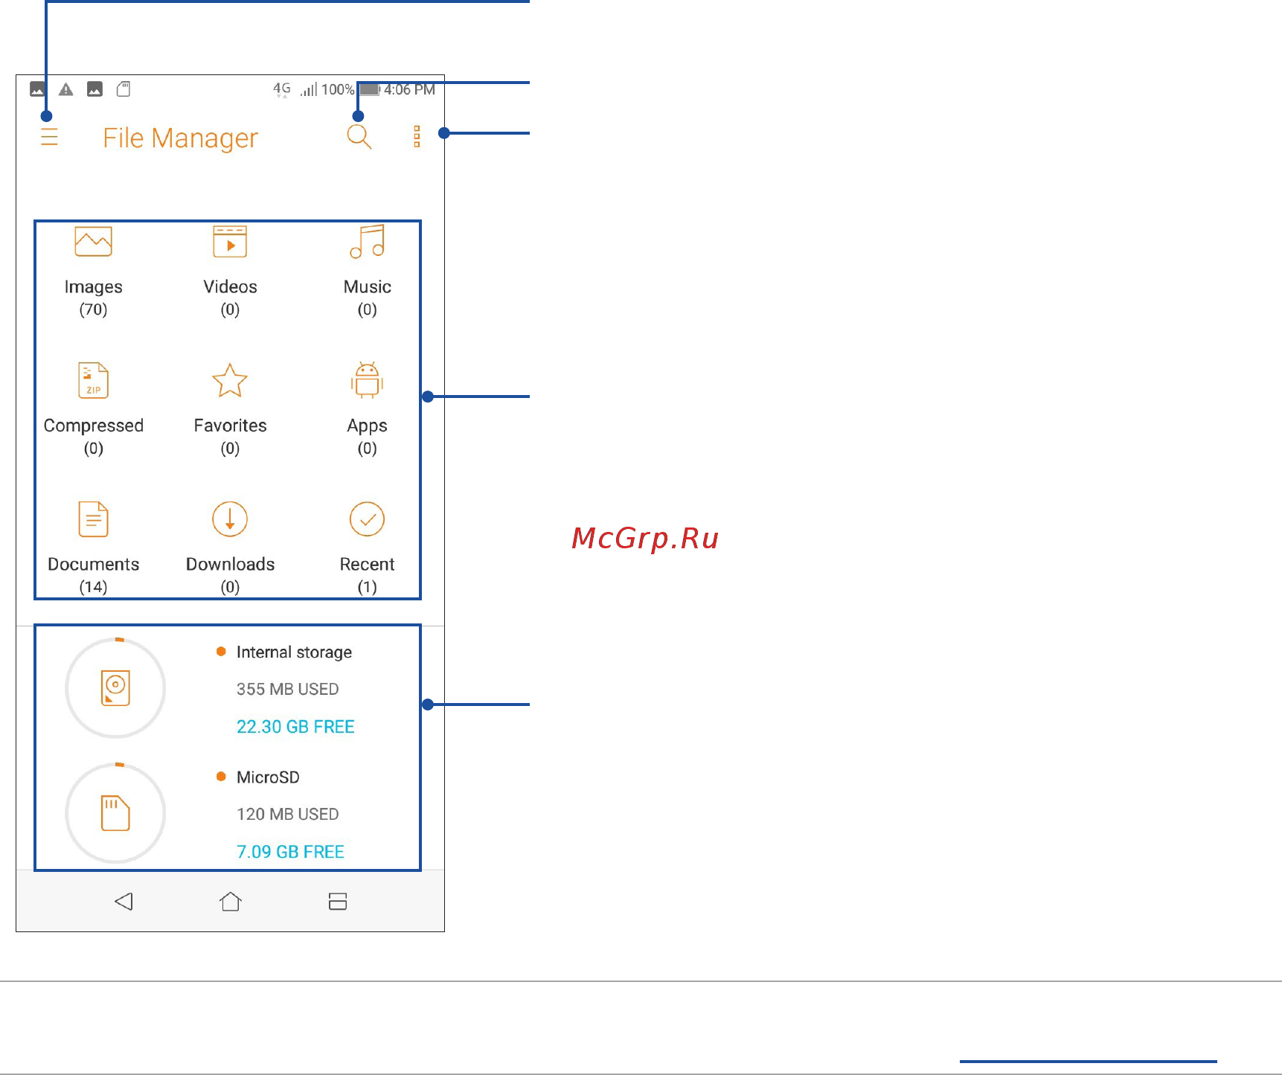Tap the Images (70) count
Viewport: 1282px width, 1075px height.
pos(94,309)
